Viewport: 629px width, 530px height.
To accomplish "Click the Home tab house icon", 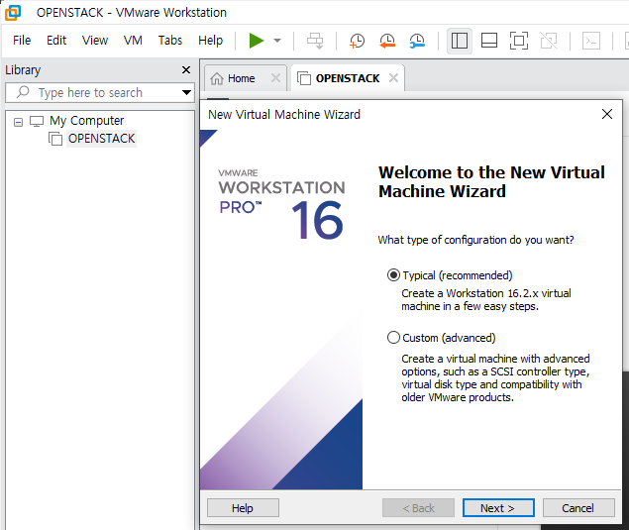I will pyautogui.click(x=217, y=78).
